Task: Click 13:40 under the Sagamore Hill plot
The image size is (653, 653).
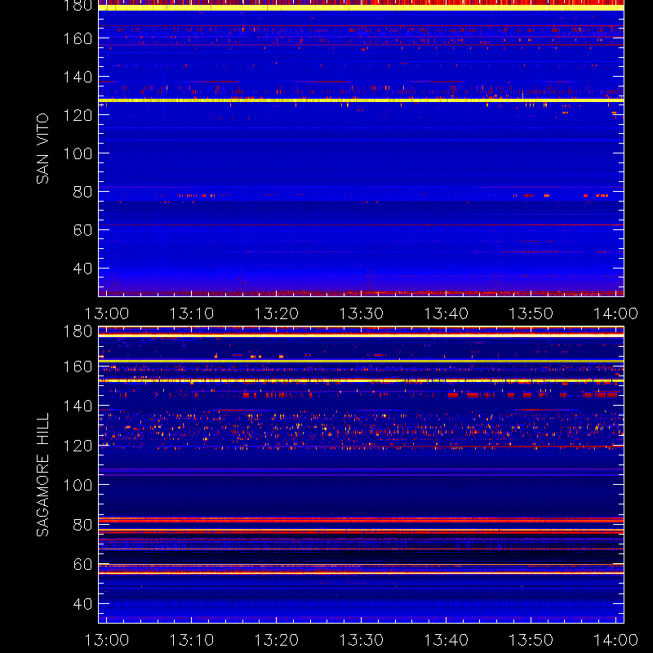Action: [x=446, y=640]
